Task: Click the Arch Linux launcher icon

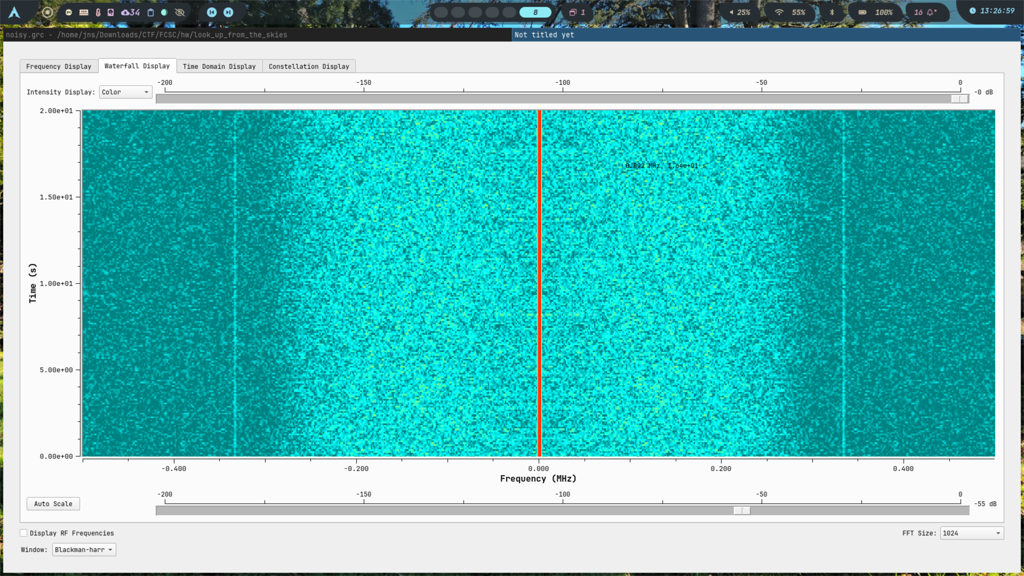Action: tap(14, 12)
